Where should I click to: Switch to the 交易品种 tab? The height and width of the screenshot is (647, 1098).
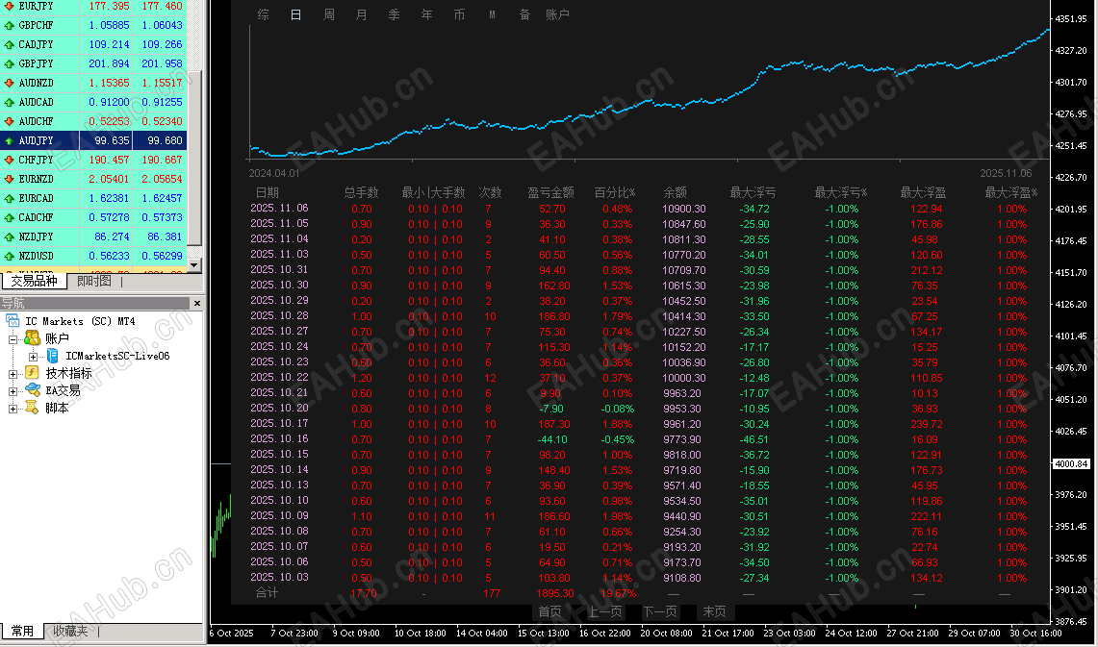pyautogui.click(x=34, y=281)
